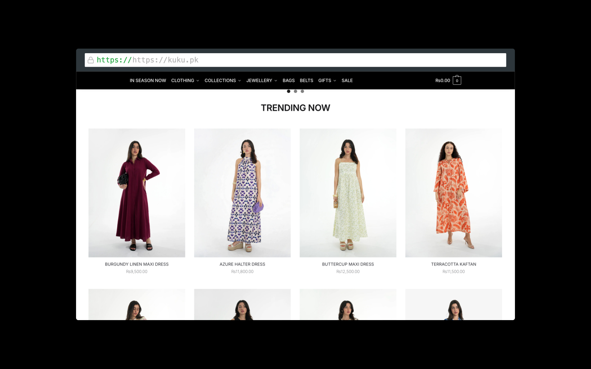Viewport: 591px width, 369px height.
Task: Expand the COLLECTIONS dropdown chevron
Action: (239, 81)
